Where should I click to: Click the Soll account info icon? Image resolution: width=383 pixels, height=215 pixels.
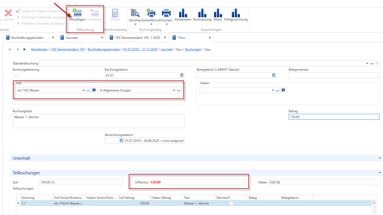tap(94, 90)
